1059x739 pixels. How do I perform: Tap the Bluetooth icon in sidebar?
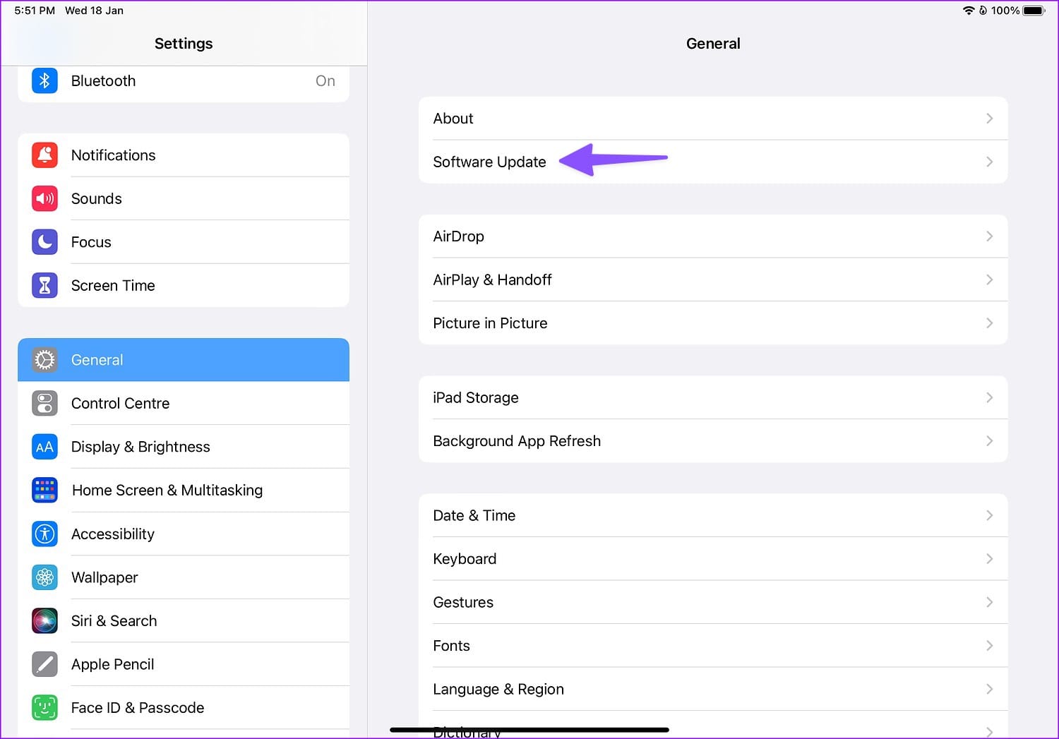tap(44, 80)
